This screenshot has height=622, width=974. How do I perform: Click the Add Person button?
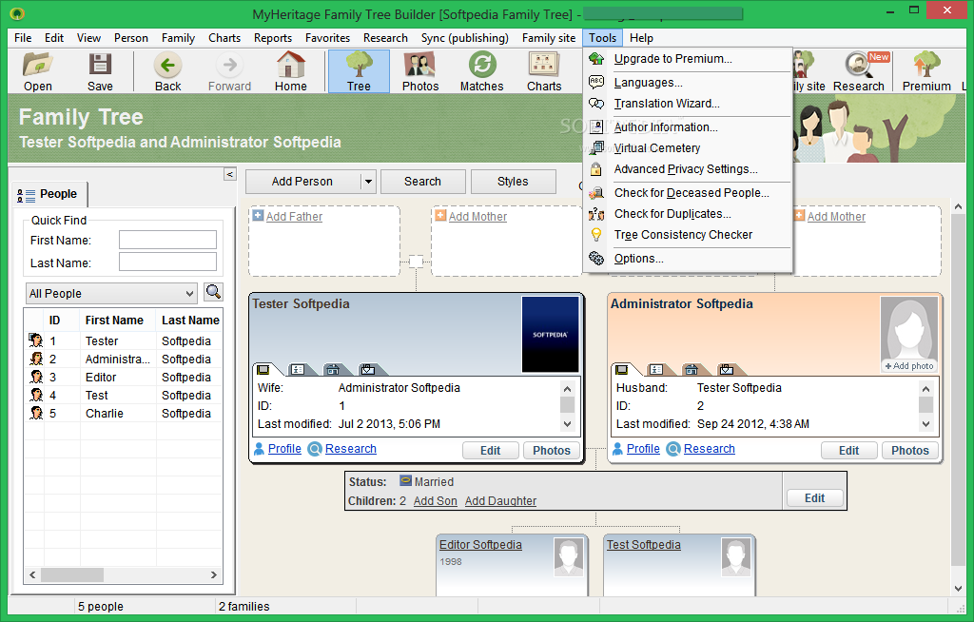coord(302,182)
